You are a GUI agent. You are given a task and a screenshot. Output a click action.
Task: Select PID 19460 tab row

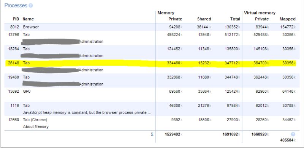point(14,77)
